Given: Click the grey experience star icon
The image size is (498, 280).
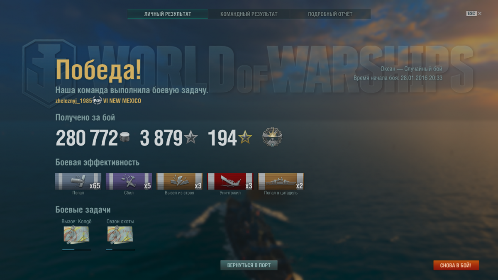Looking at the screenshot, I should pyautogui.click(x=191, y=137).
